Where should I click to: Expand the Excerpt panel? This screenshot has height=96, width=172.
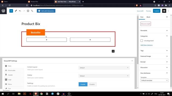tap(154, 62)
